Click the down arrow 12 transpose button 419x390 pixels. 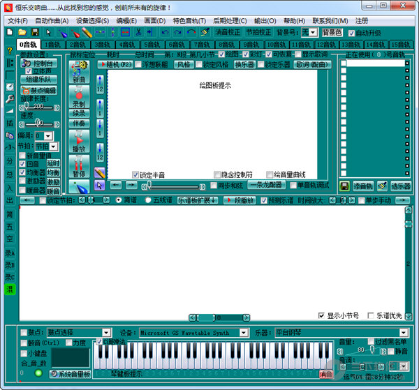pos(100,152)
